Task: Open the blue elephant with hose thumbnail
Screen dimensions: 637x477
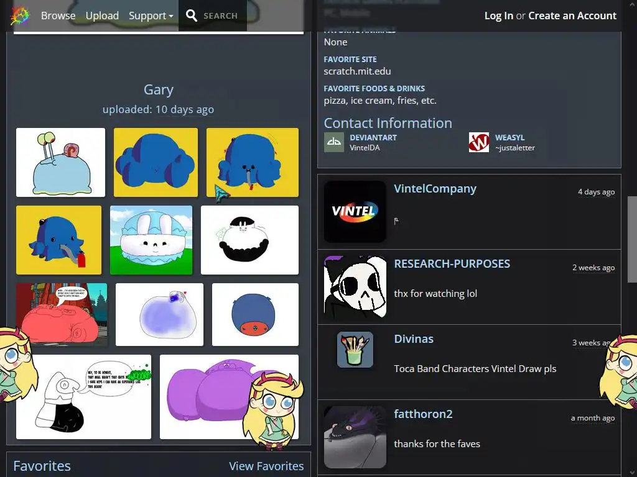Action: [253, 162]
